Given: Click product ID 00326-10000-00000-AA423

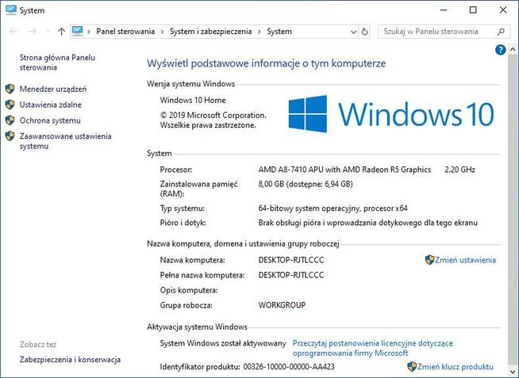Looking at the screenshot, I should (289, 367).
